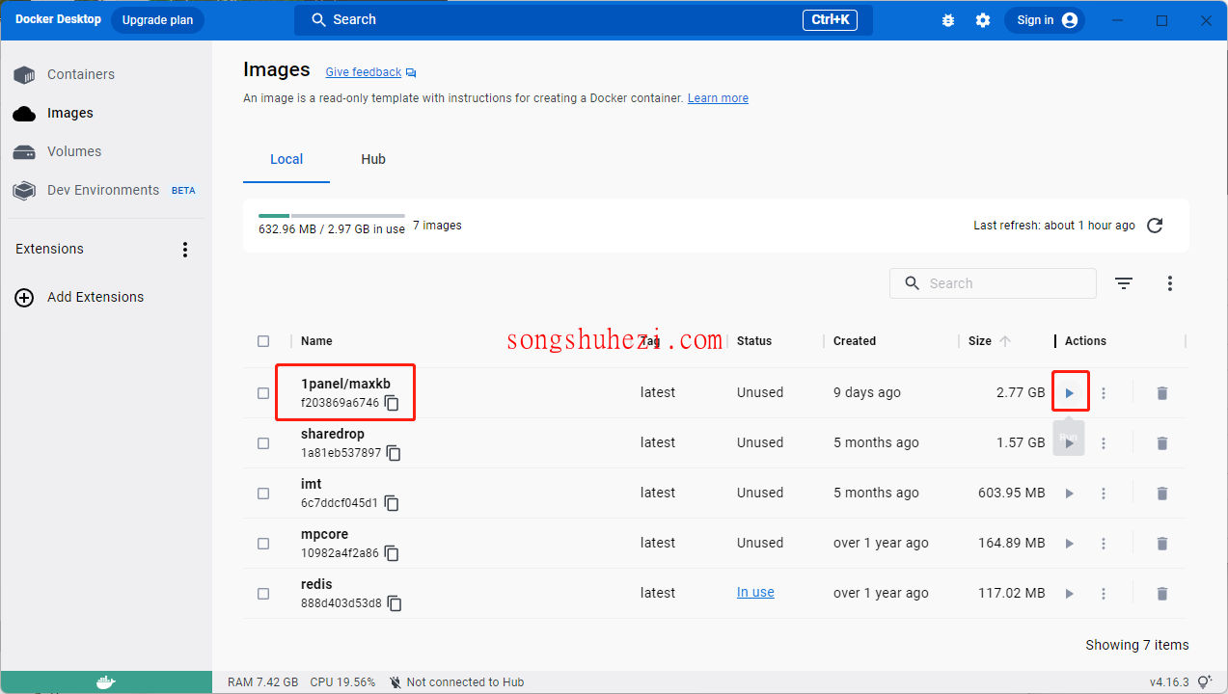Click the redis In use link
This screenshot has width=1228, height=694.
coord(755,593)
